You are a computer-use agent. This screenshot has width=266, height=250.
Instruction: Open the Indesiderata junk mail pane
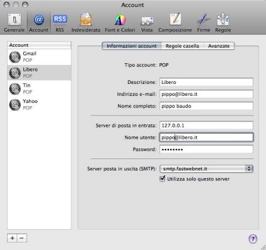tap(86, 23)
